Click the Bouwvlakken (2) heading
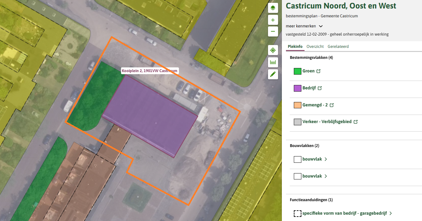The image size is (422, 221). click(x=305, y=146)
